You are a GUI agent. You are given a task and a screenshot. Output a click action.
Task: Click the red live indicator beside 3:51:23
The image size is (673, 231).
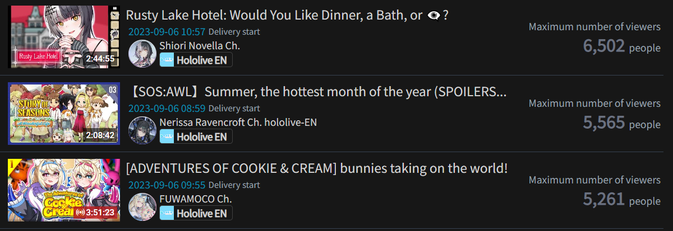pyautogui.click(x=79, y=213)
